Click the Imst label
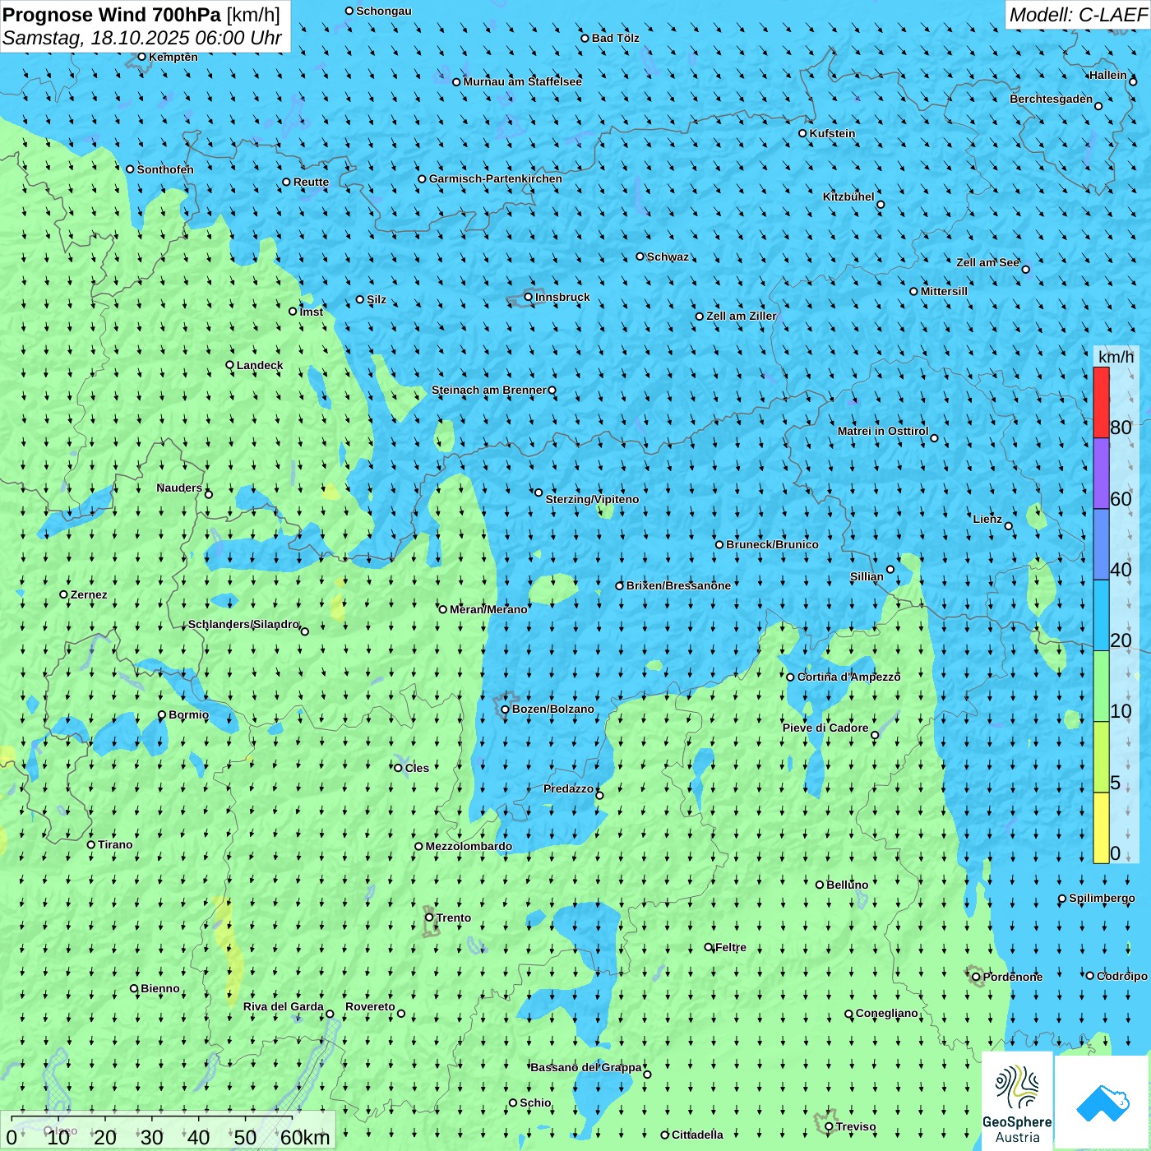The width and height of the screenshot is (1151, 1151). click(312, 312)
